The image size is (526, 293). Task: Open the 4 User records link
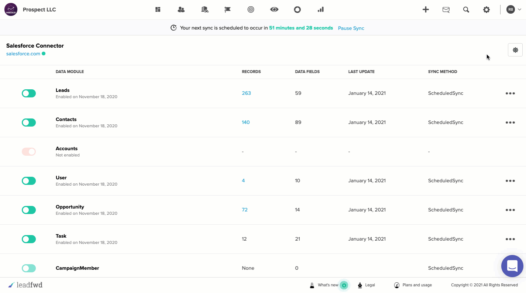(243, 180)
